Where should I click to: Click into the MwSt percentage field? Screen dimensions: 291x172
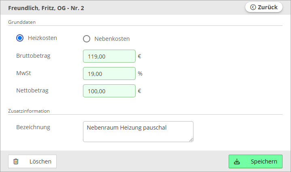pyautogui.click(x=109, y=73)
